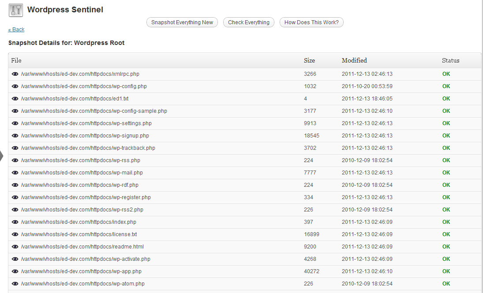This screenshot has width=483, height=293.
Task: Click the readme.html file path
Action: pos(82,247)
